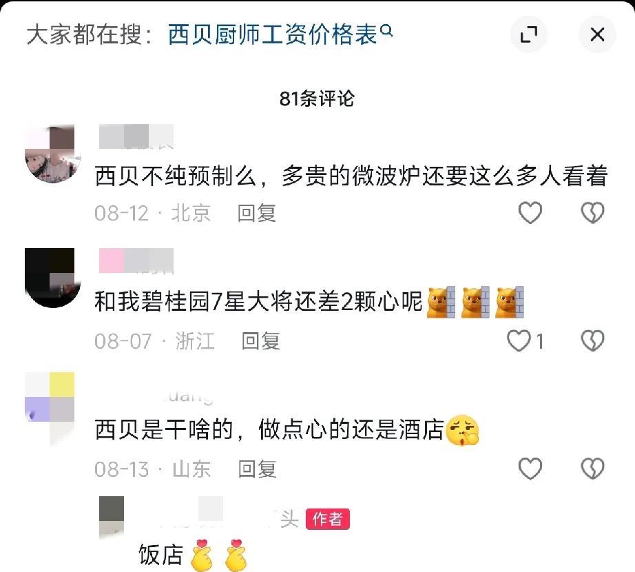Tap the search magnifier after 西贝厨师工资价格表
Screen dimensions: 635x572
[x=387, y=30]
